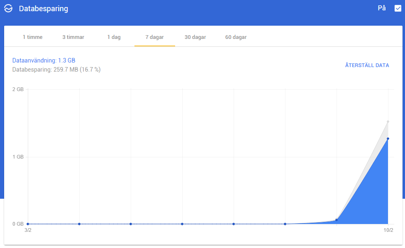Click Databesparing: 259.7 MB (16.7 %) text

56,70
